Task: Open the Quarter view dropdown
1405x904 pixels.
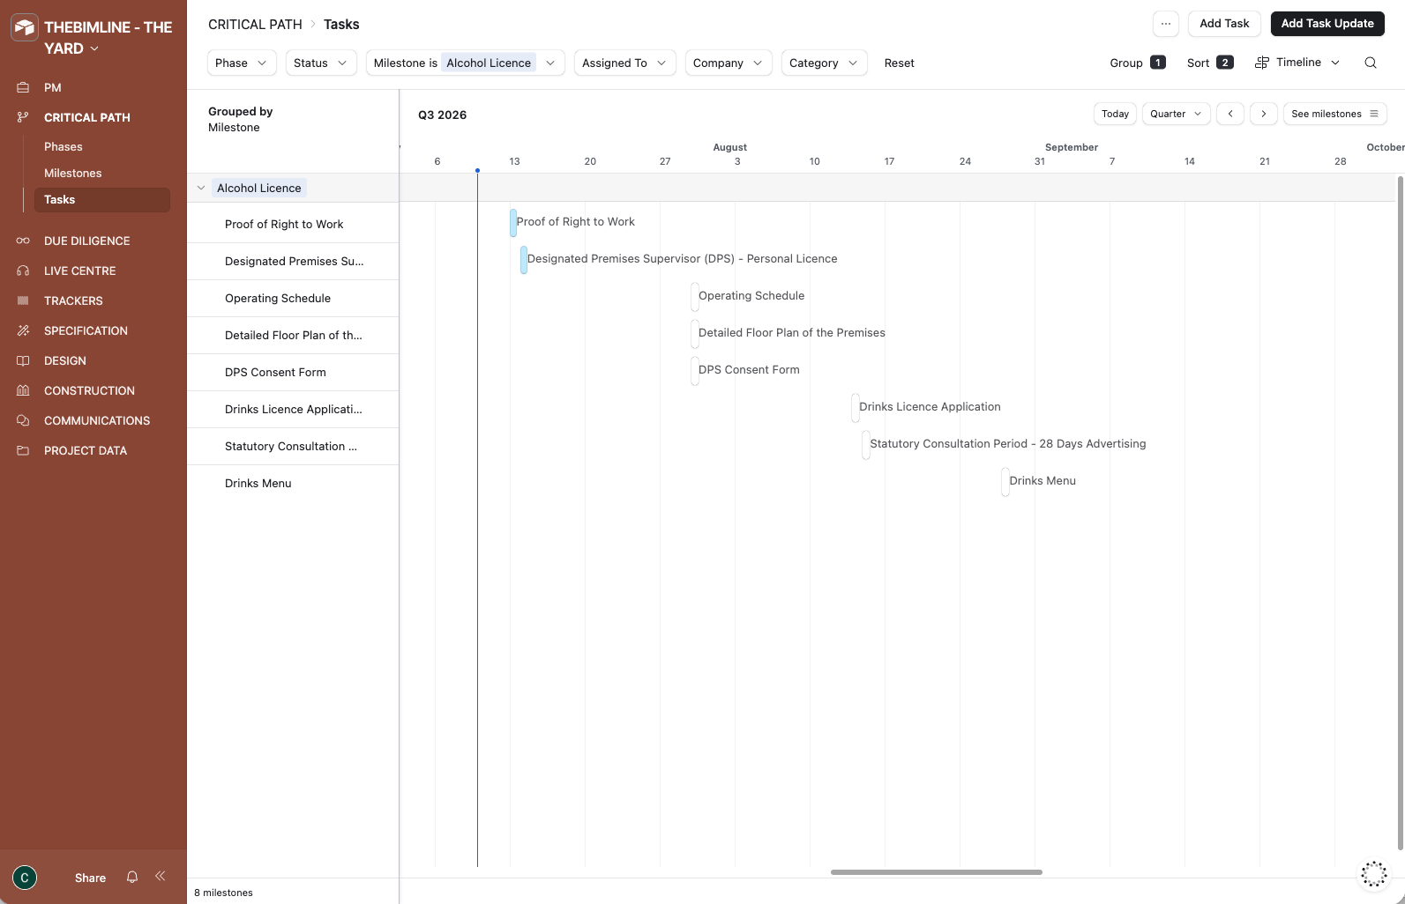Action: [x=1176, y=114]
